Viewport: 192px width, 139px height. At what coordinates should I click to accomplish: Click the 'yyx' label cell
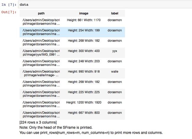tap(115, 51)
